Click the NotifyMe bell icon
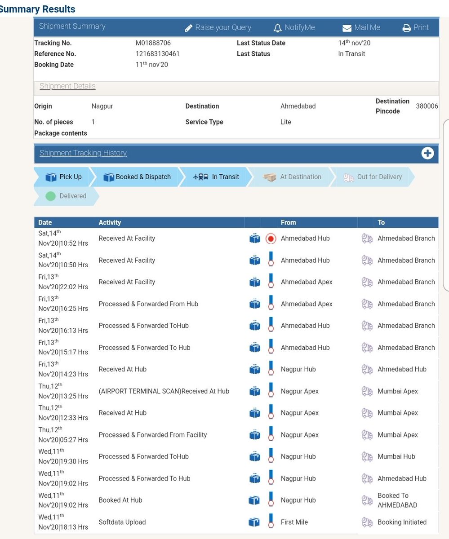Image resolution: width=449 pixels, height=539 pixels. 277,28
